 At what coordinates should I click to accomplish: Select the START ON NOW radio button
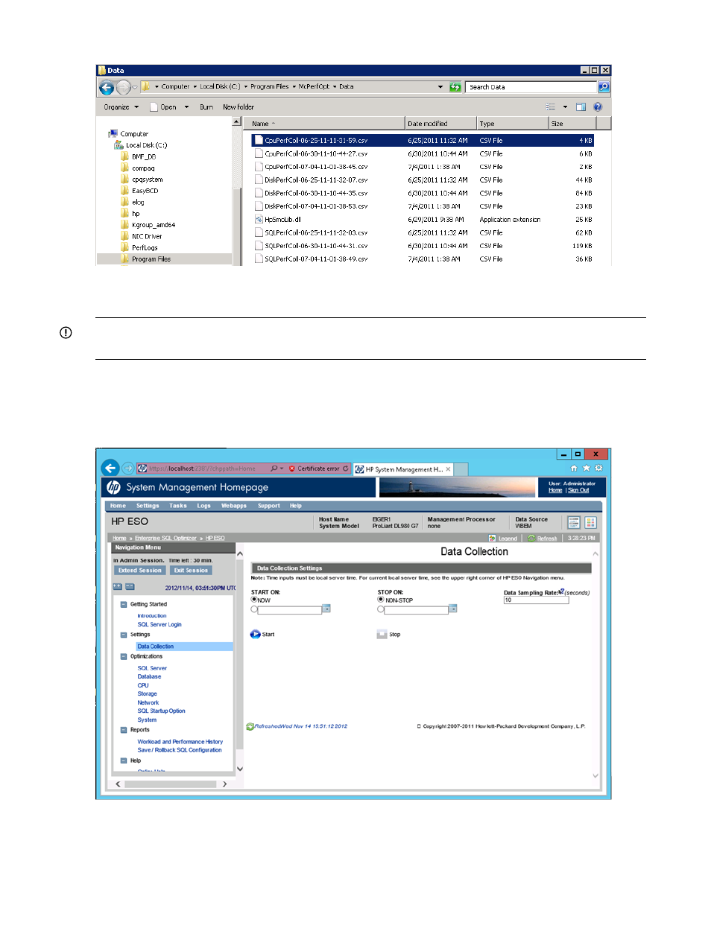click(x=254, y=600)
